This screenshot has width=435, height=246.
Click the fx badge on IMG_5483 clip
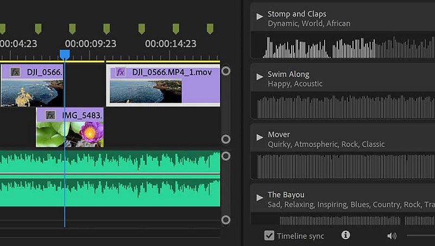pos(50,115)
